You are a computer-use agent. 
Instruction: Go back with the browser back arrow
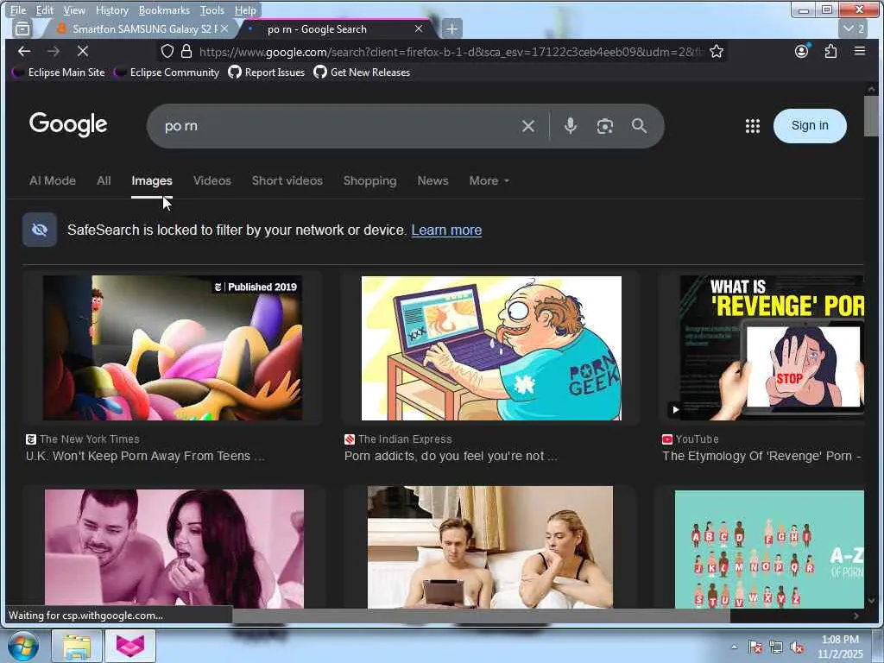tap(23, 51)
